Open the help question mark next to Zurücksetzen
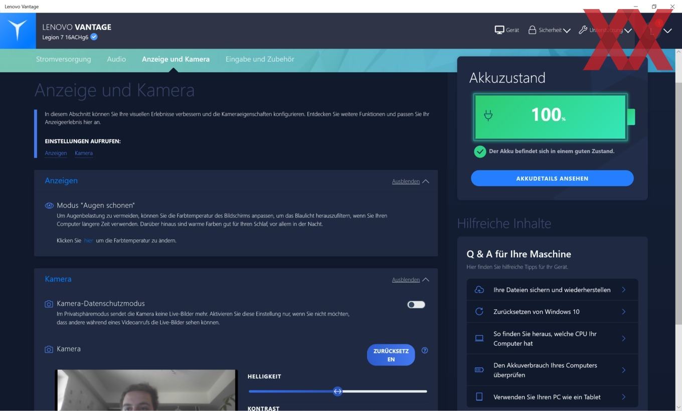 [x=425, y=350]
